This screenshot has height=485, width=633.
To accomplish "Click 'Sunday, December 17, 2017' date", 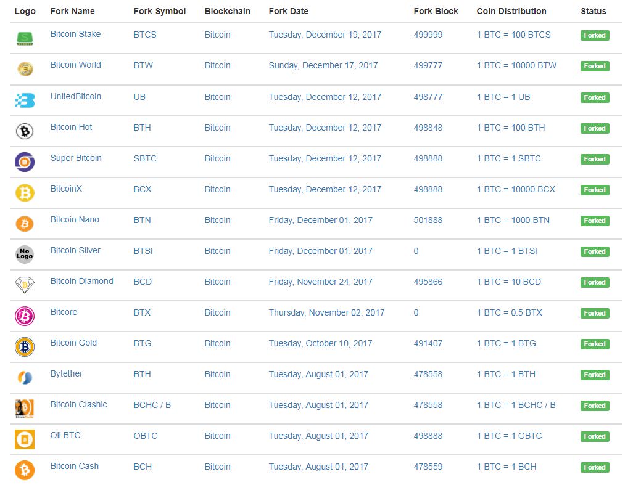I will (323, 66).
